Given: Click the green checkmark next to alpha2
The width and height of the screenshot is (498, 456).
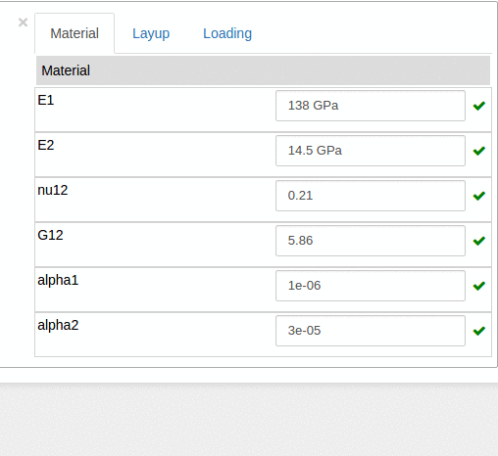Looking at the screenshot, I should tap(479, 331).
